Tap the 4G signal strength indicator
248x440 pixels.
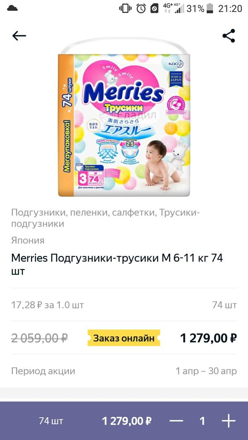coord(174,8)
